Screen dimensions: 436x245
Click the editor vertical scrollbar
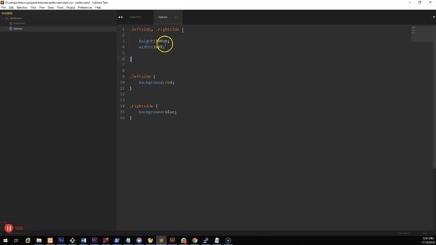[x=435, y=97]
